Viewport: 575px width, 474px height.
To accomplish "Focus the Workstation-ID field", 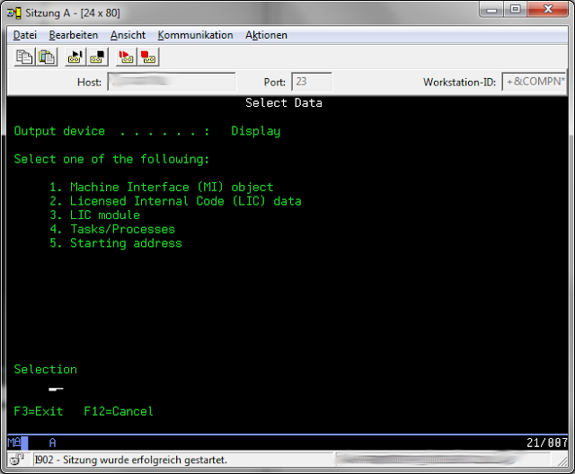I will pyautogui.click(x=533, y=82).
